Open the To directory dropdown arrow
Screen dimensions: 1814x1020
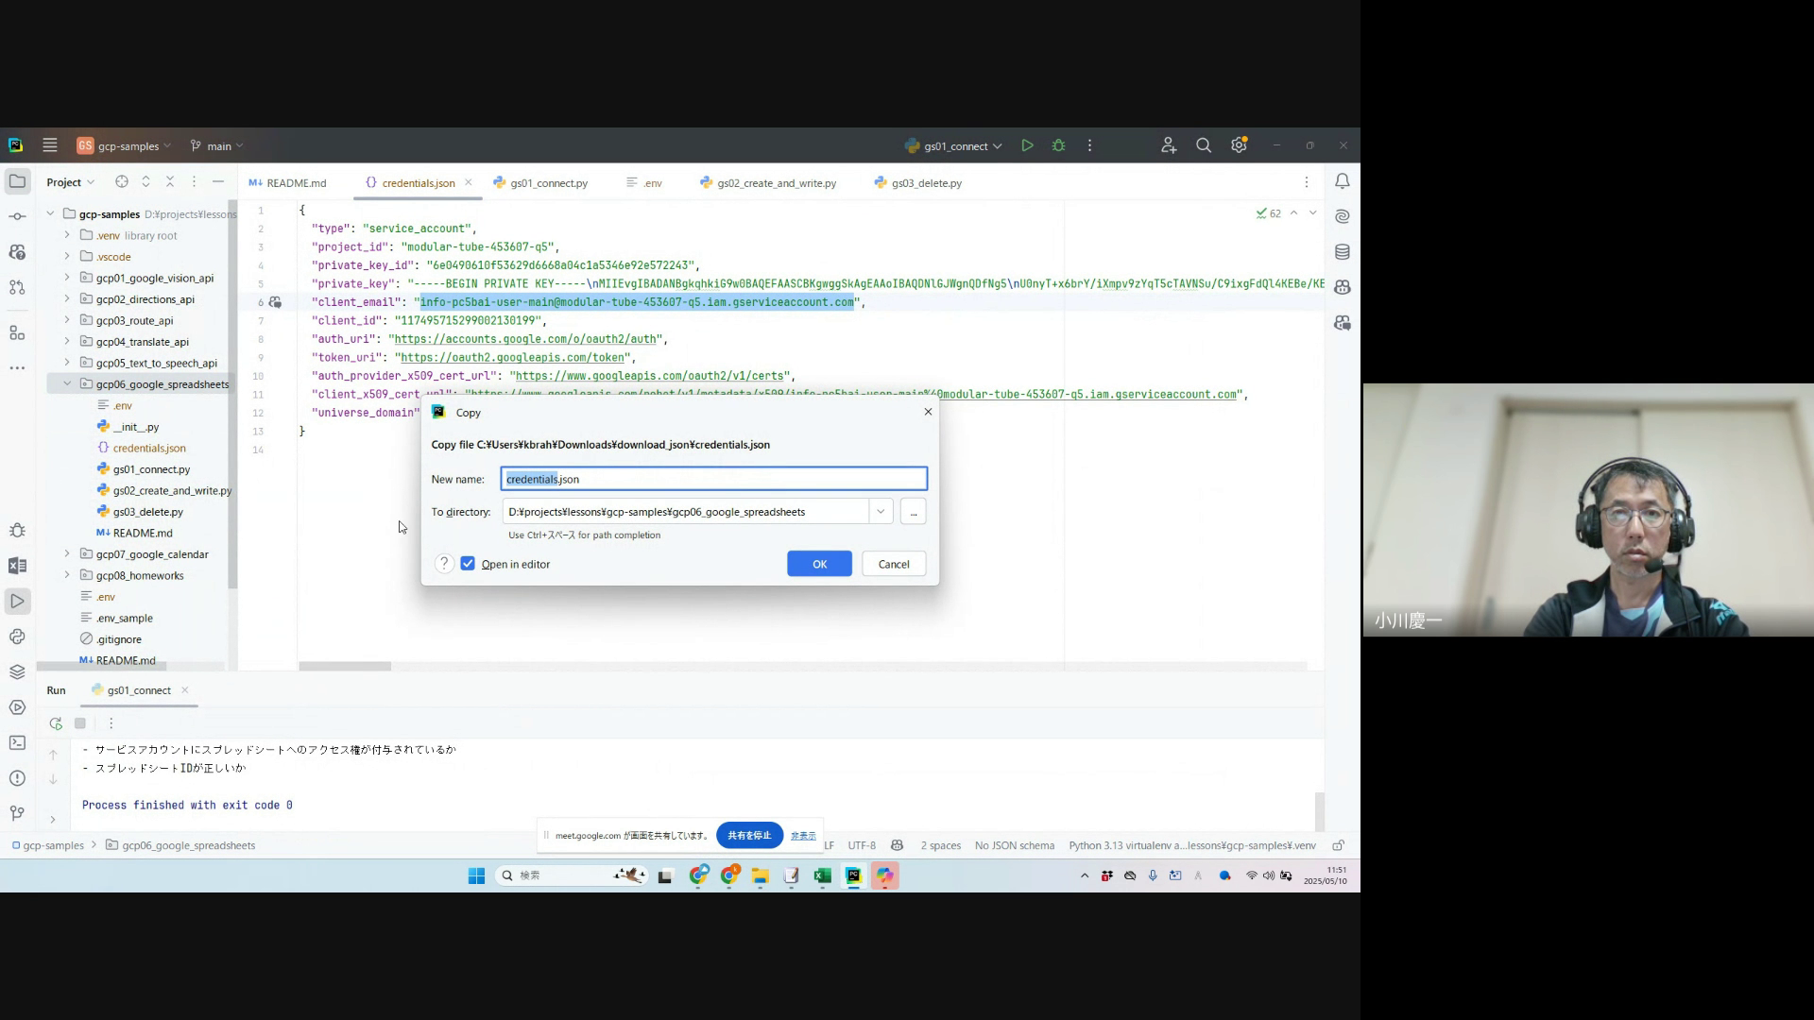tap(881, 512)
